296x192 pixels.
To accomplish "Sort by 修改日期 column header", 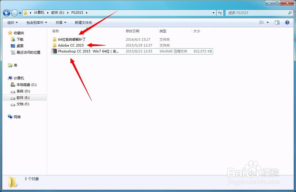I will [133, 31].
